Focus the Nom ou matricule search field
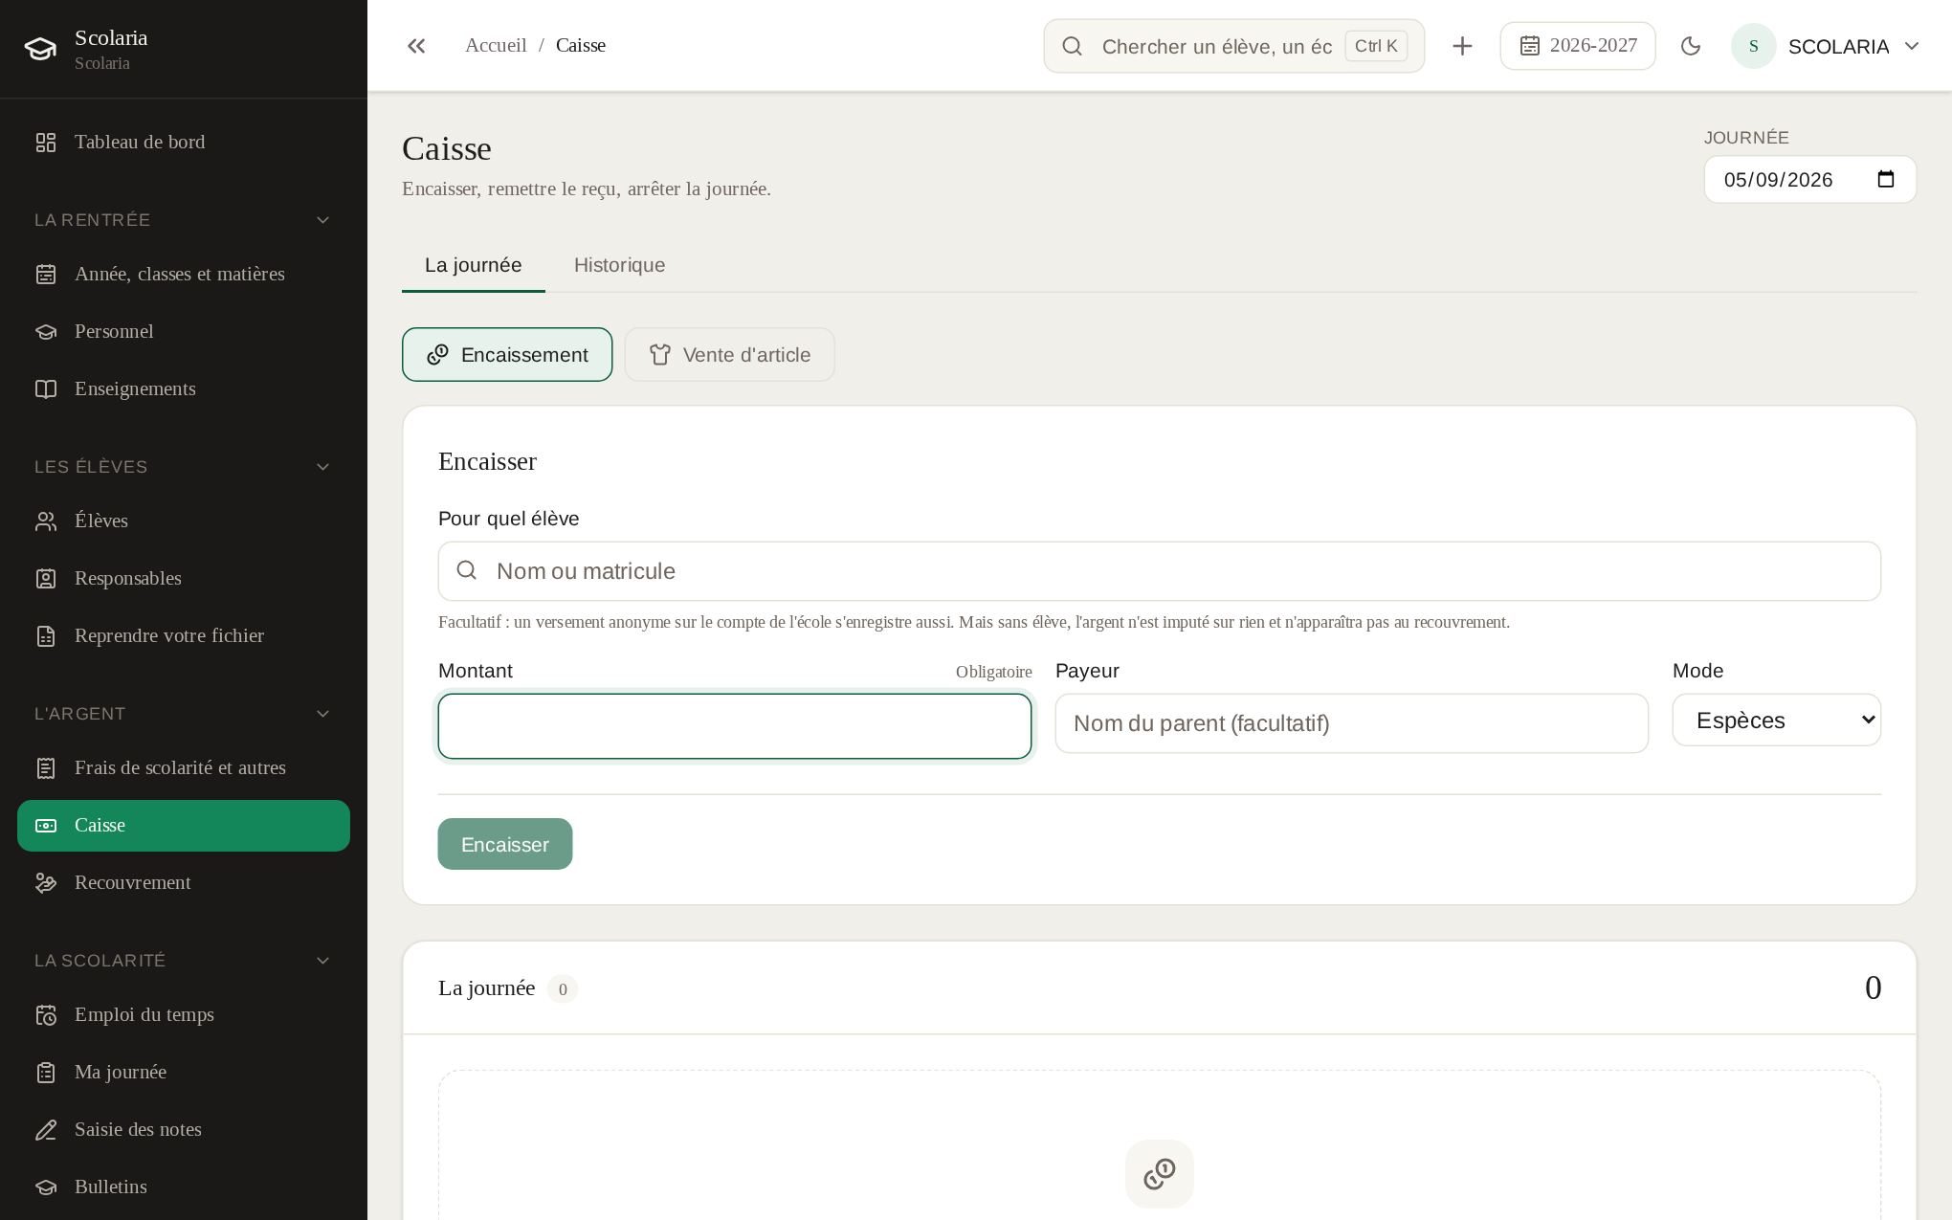 (x=1160, y=571)
